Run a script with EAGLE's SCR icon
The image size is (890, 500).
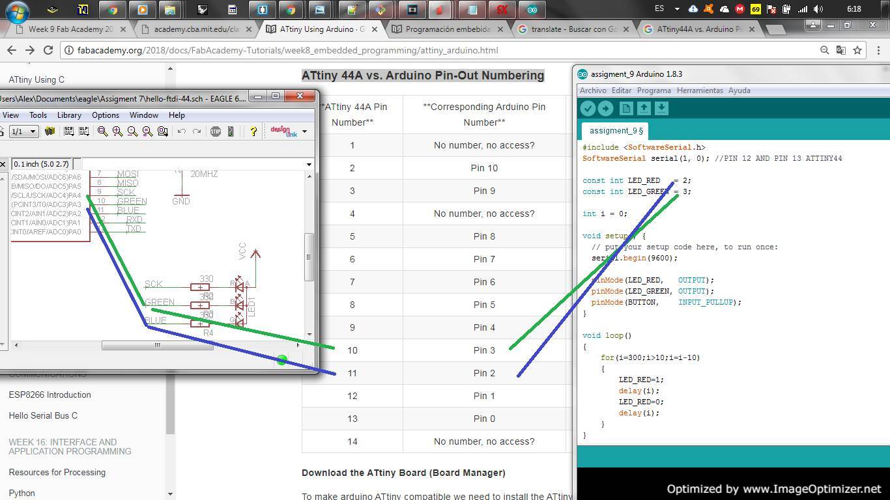[x=68, y=132]
